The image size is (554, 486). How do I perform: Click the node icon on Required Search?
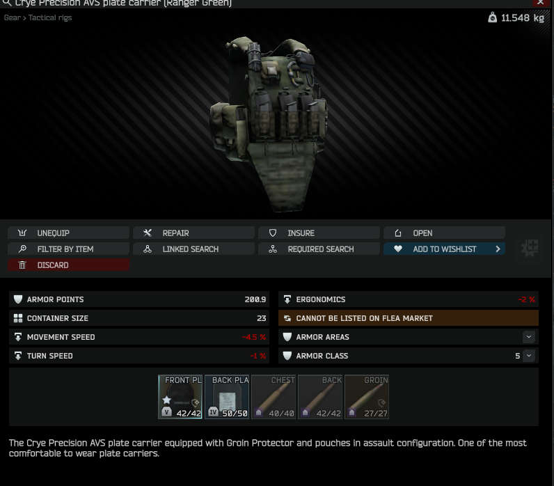pos(273,249)
